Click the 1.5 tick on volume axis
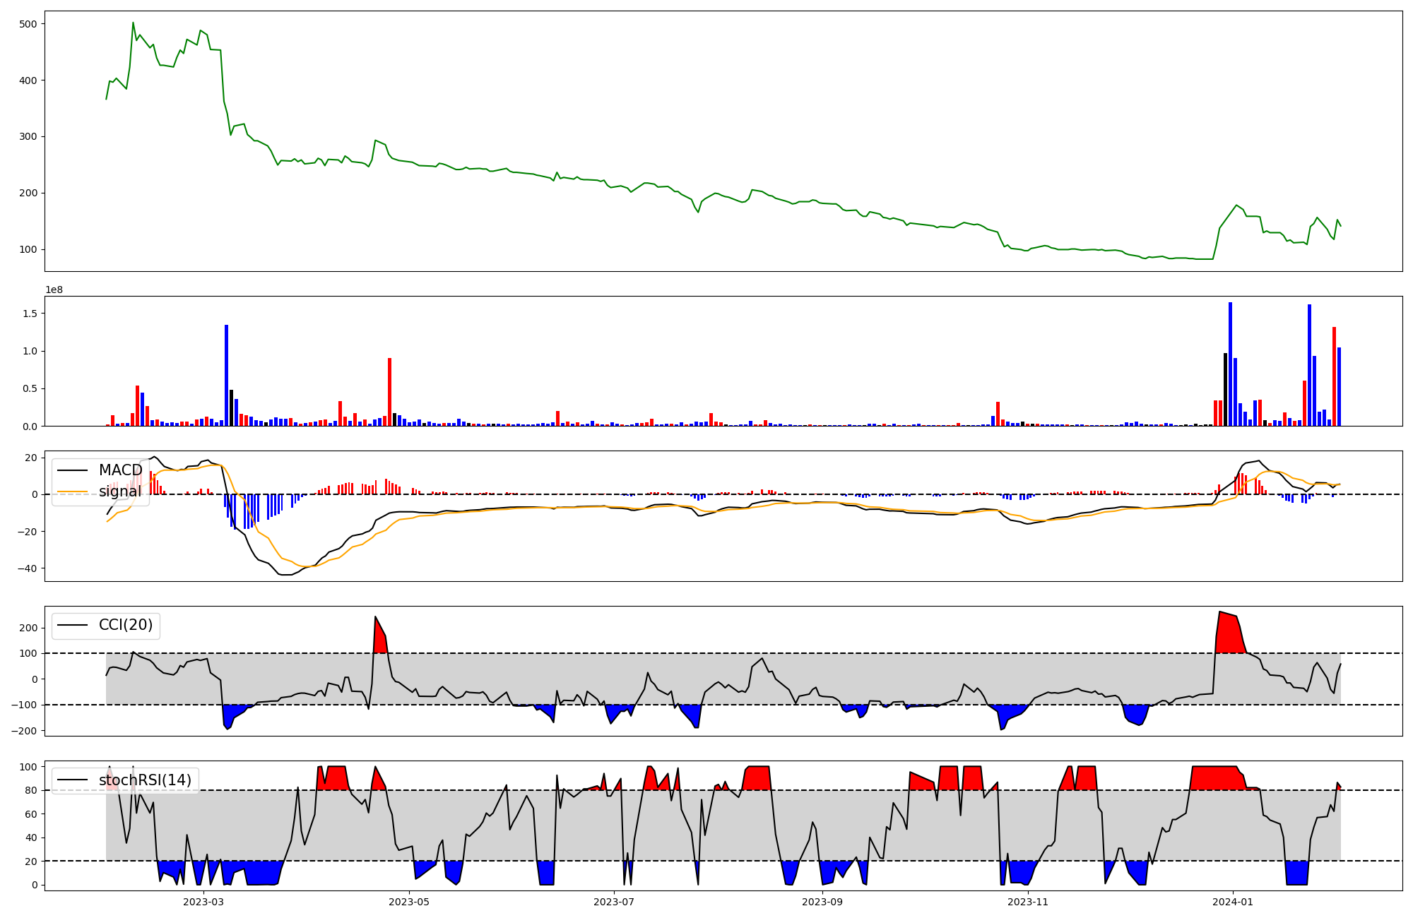 coord(31,314)
